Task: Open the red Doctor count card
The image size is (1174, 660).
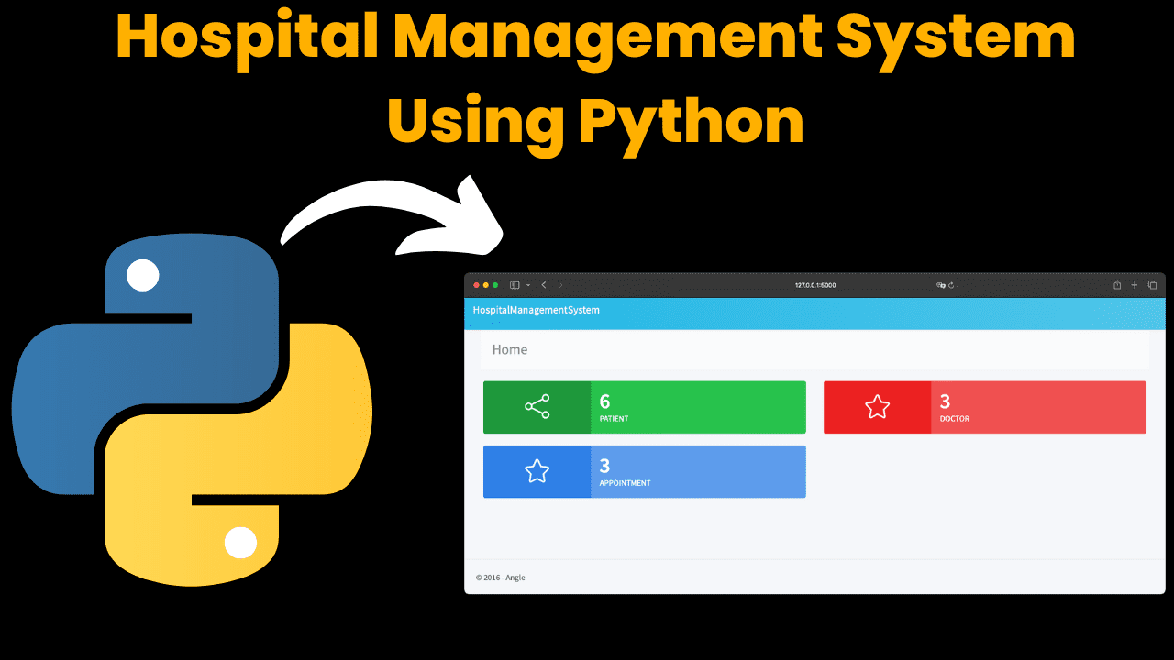Action: coord(985,407)
